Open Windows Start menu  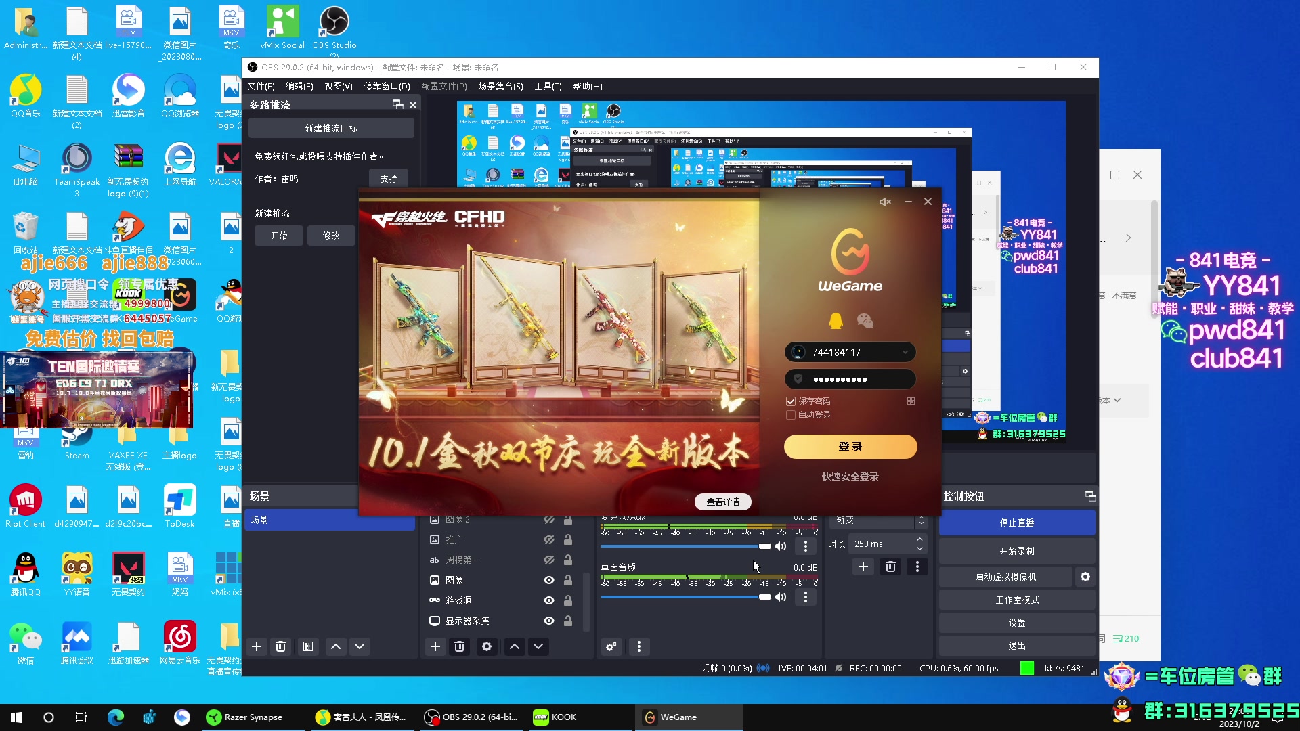click(16, 717)
